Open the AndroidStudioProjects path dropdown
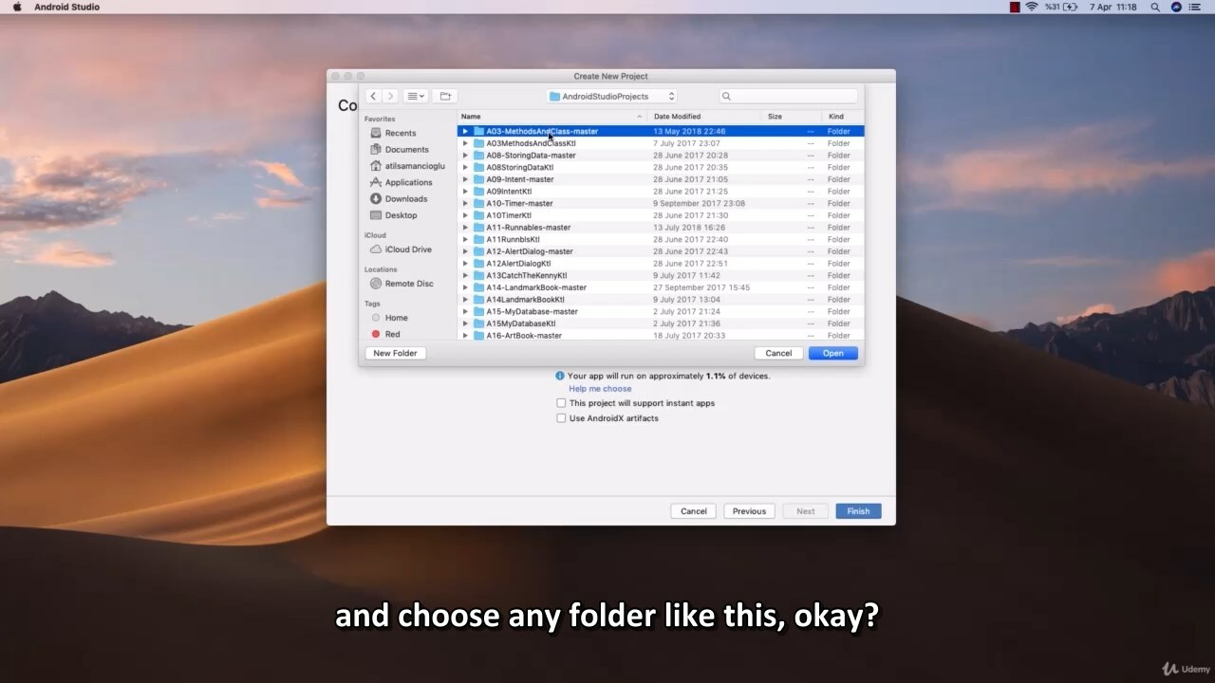The width and height of the screenshot is (1215, 683). 612,96
